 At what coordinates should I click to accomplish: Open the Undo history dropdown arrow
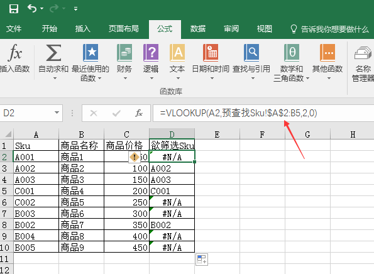41,9
